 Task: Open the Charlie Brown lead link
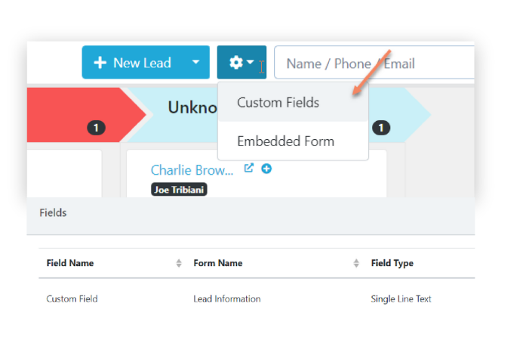192,170
